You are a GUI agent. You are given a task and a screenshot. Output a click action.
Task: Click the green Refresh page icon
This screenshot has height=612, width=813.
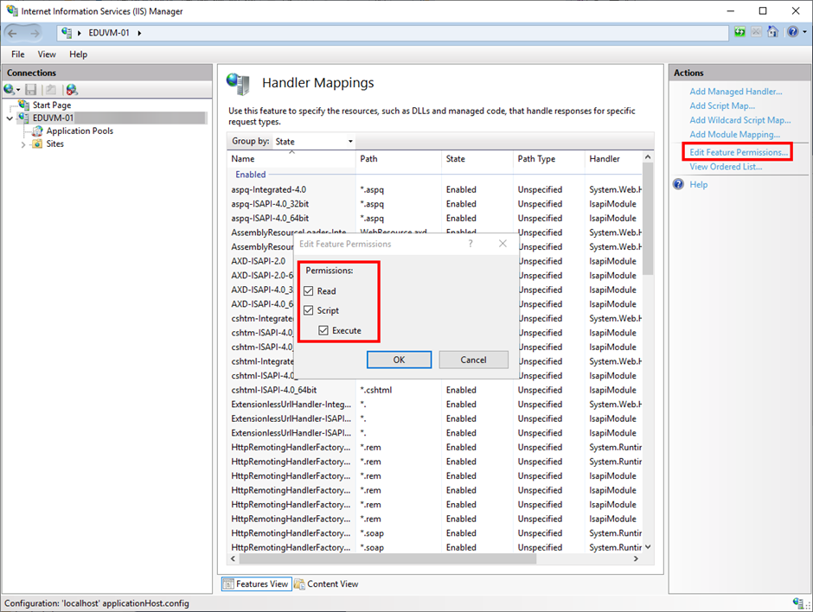pyautogui.click(x=739, y=32)
